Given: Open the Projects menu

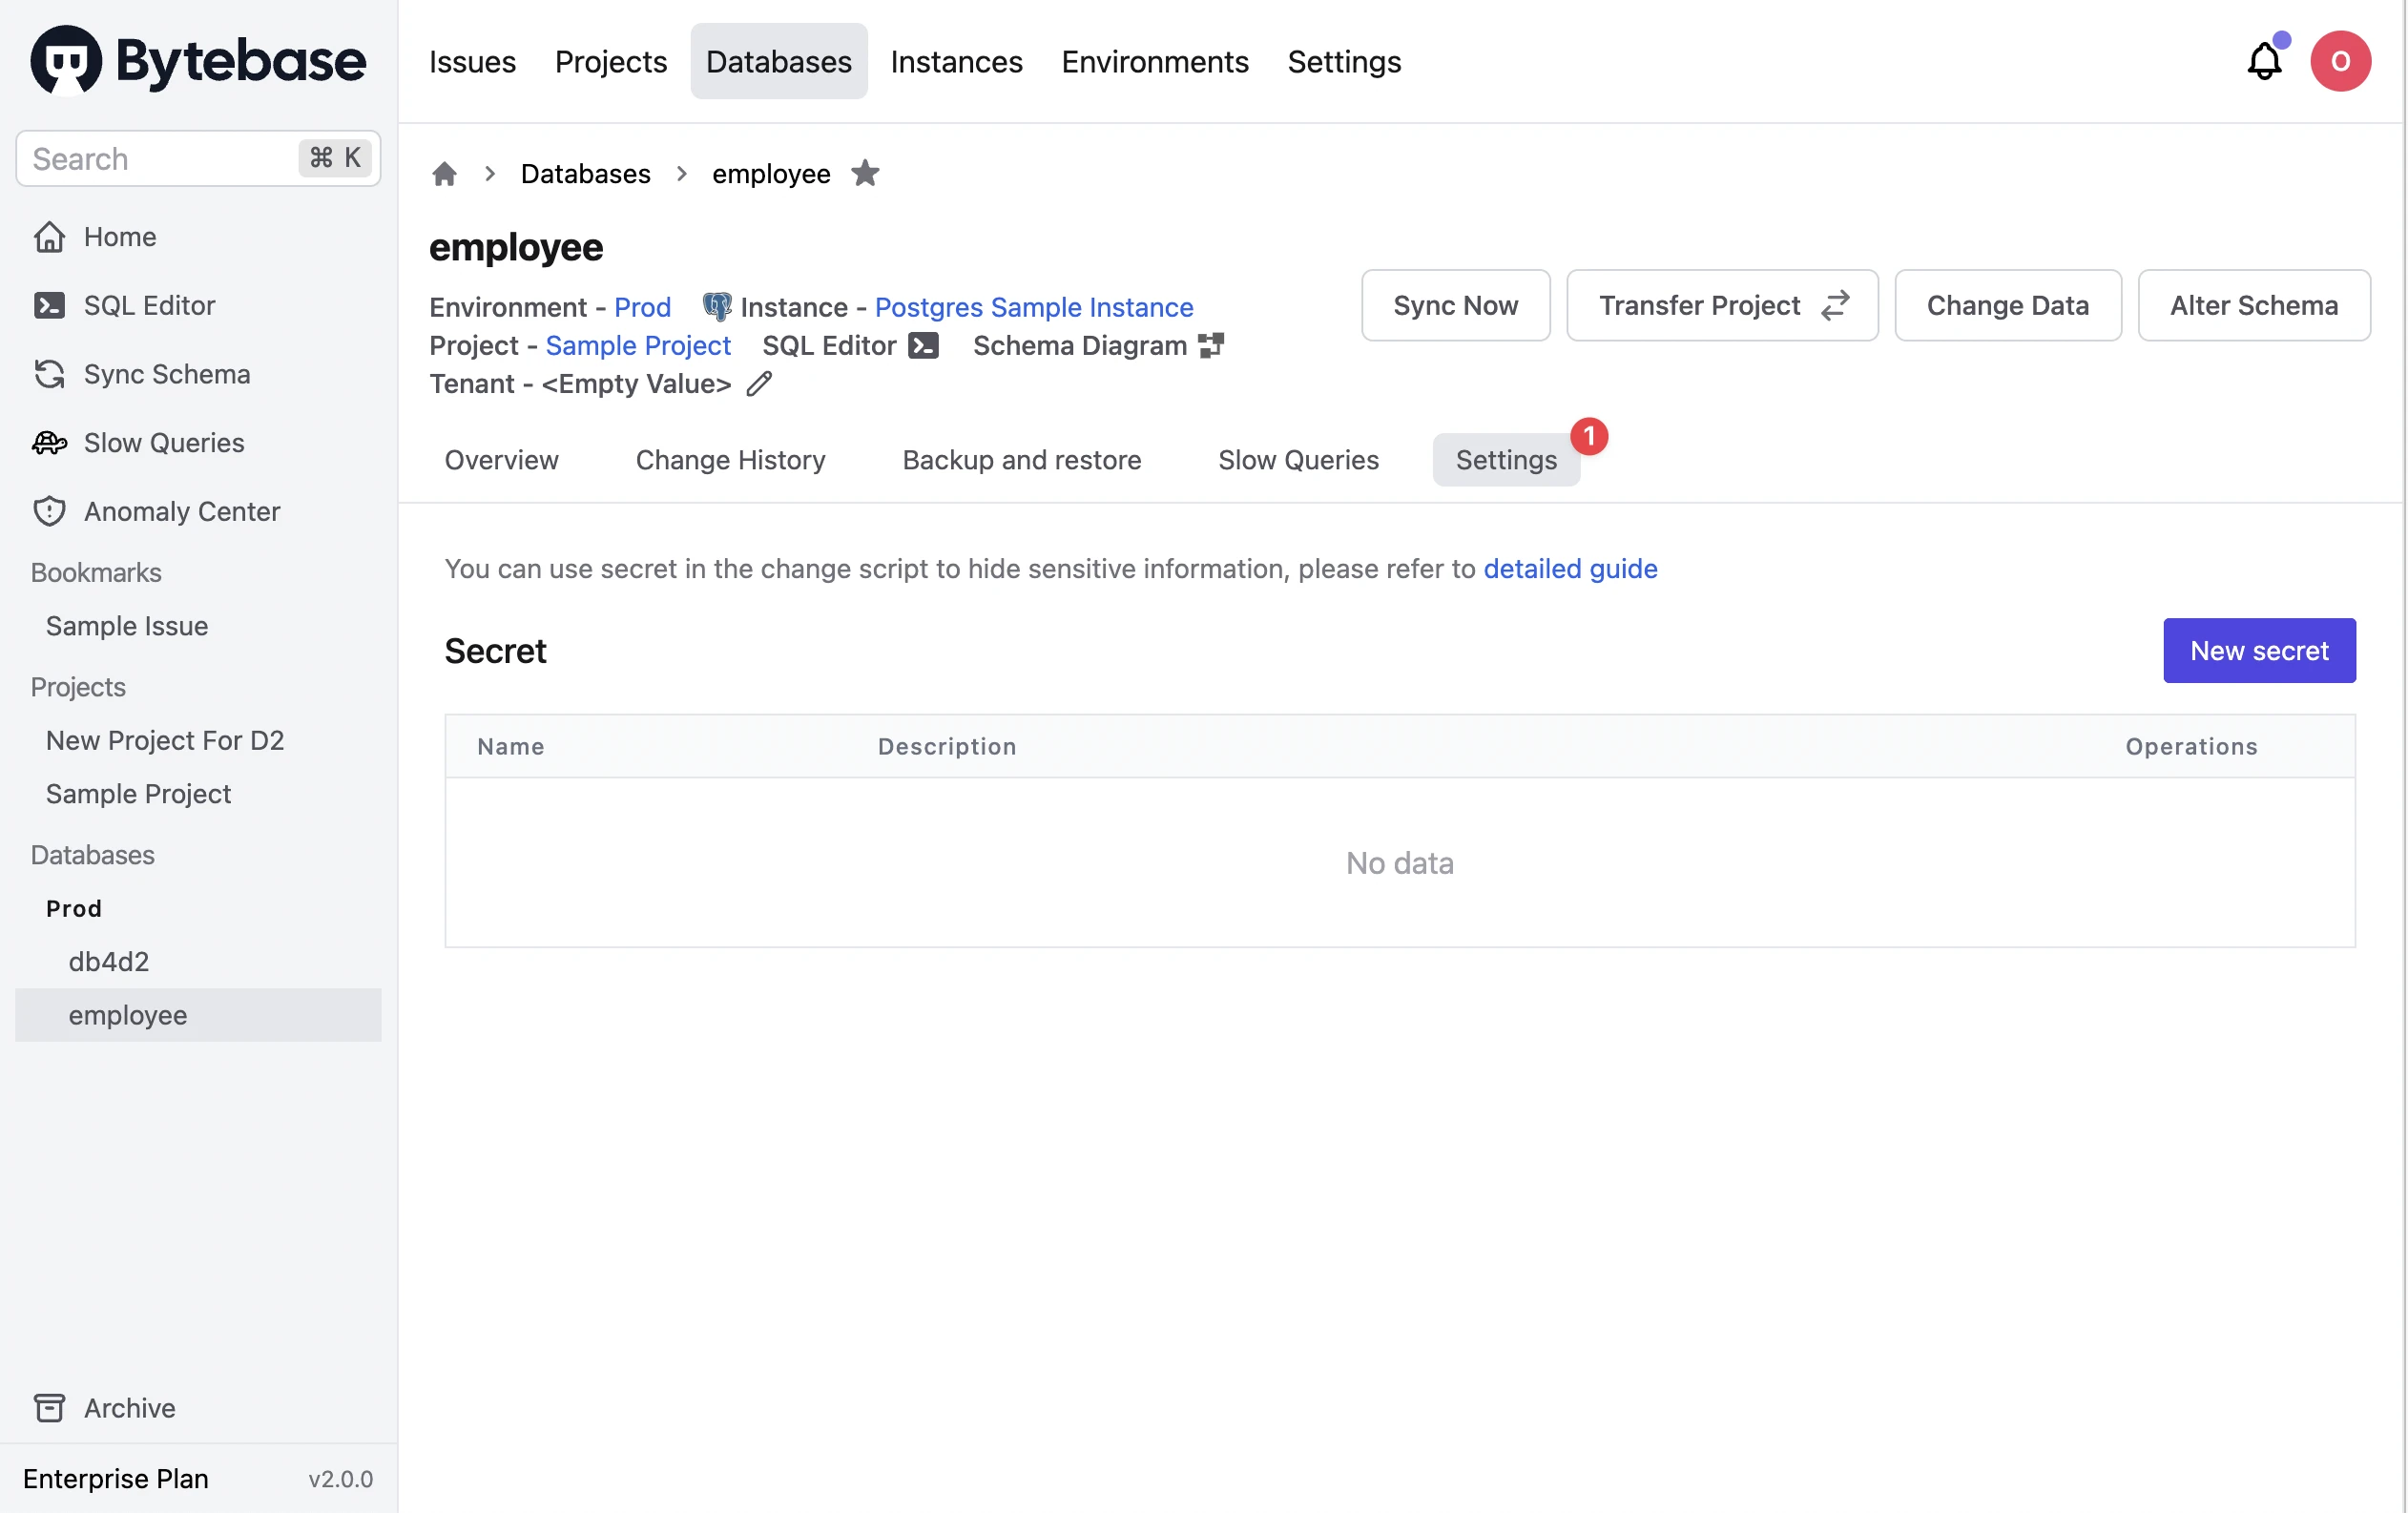Looking at the screenshot, I should 611,61.
